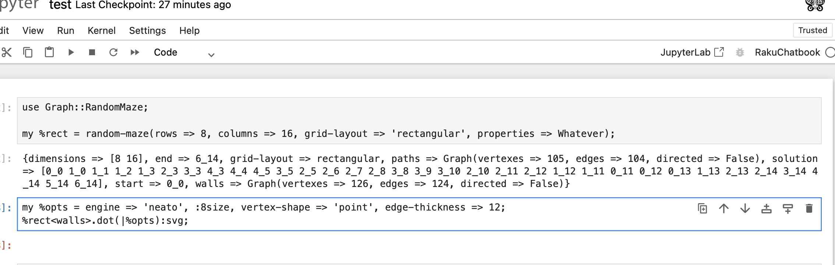The image size is (835, 265).
Task: Open the Settings menu
Action: tap(147, 31)
